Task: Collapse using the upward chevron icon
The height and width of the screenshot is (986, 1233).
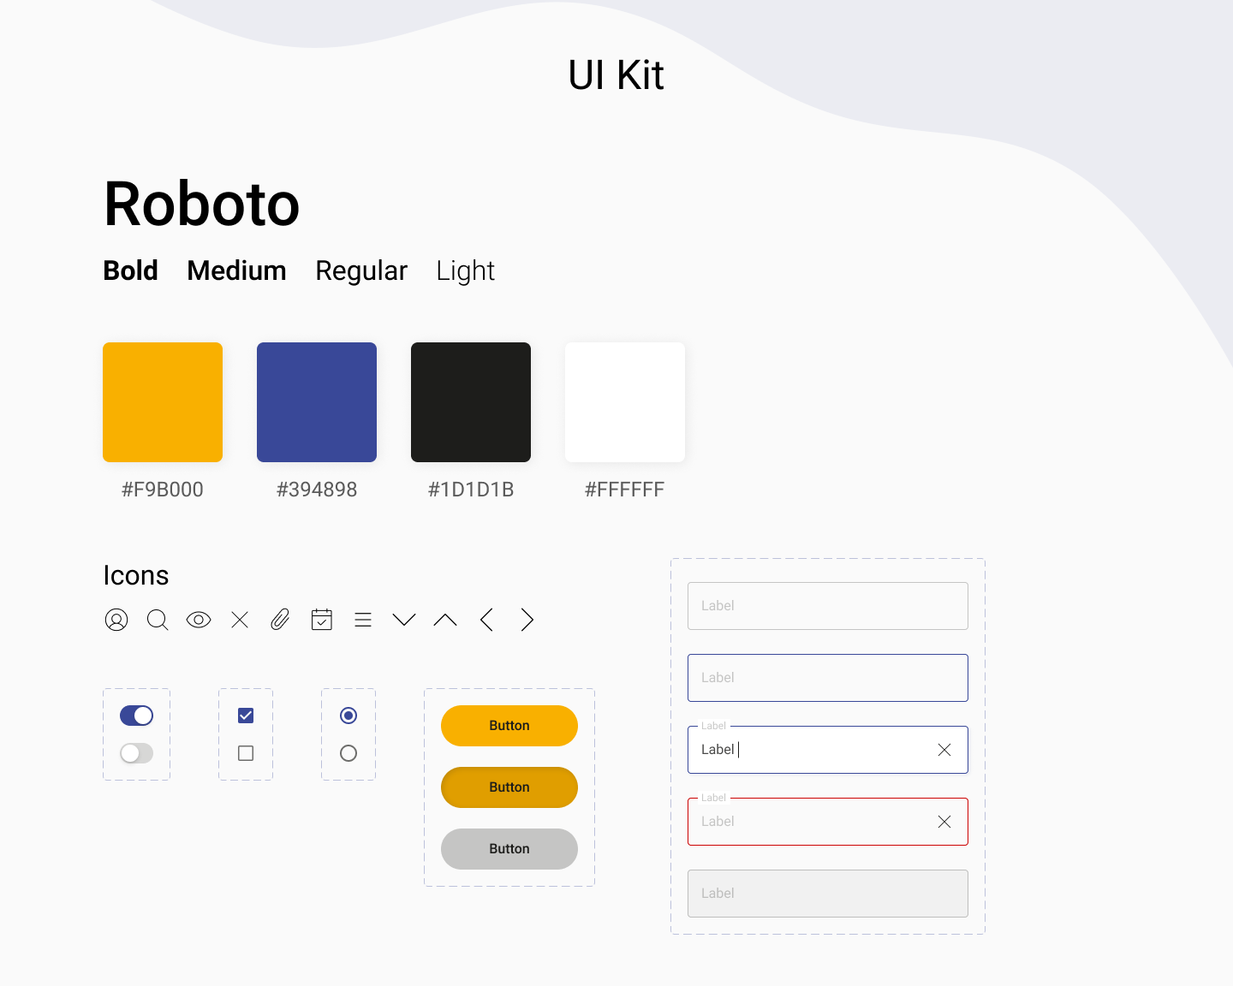Action: pyautogui.click(x=445, y=620)
